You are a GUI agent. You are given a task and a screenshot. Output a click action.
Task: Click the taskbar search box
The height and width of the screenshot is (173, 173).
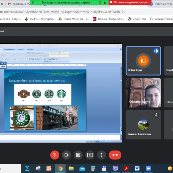tap(10, 169)
